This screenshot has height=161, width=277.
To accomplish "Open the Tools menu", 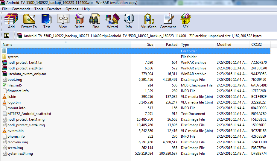I will (39, 9).
